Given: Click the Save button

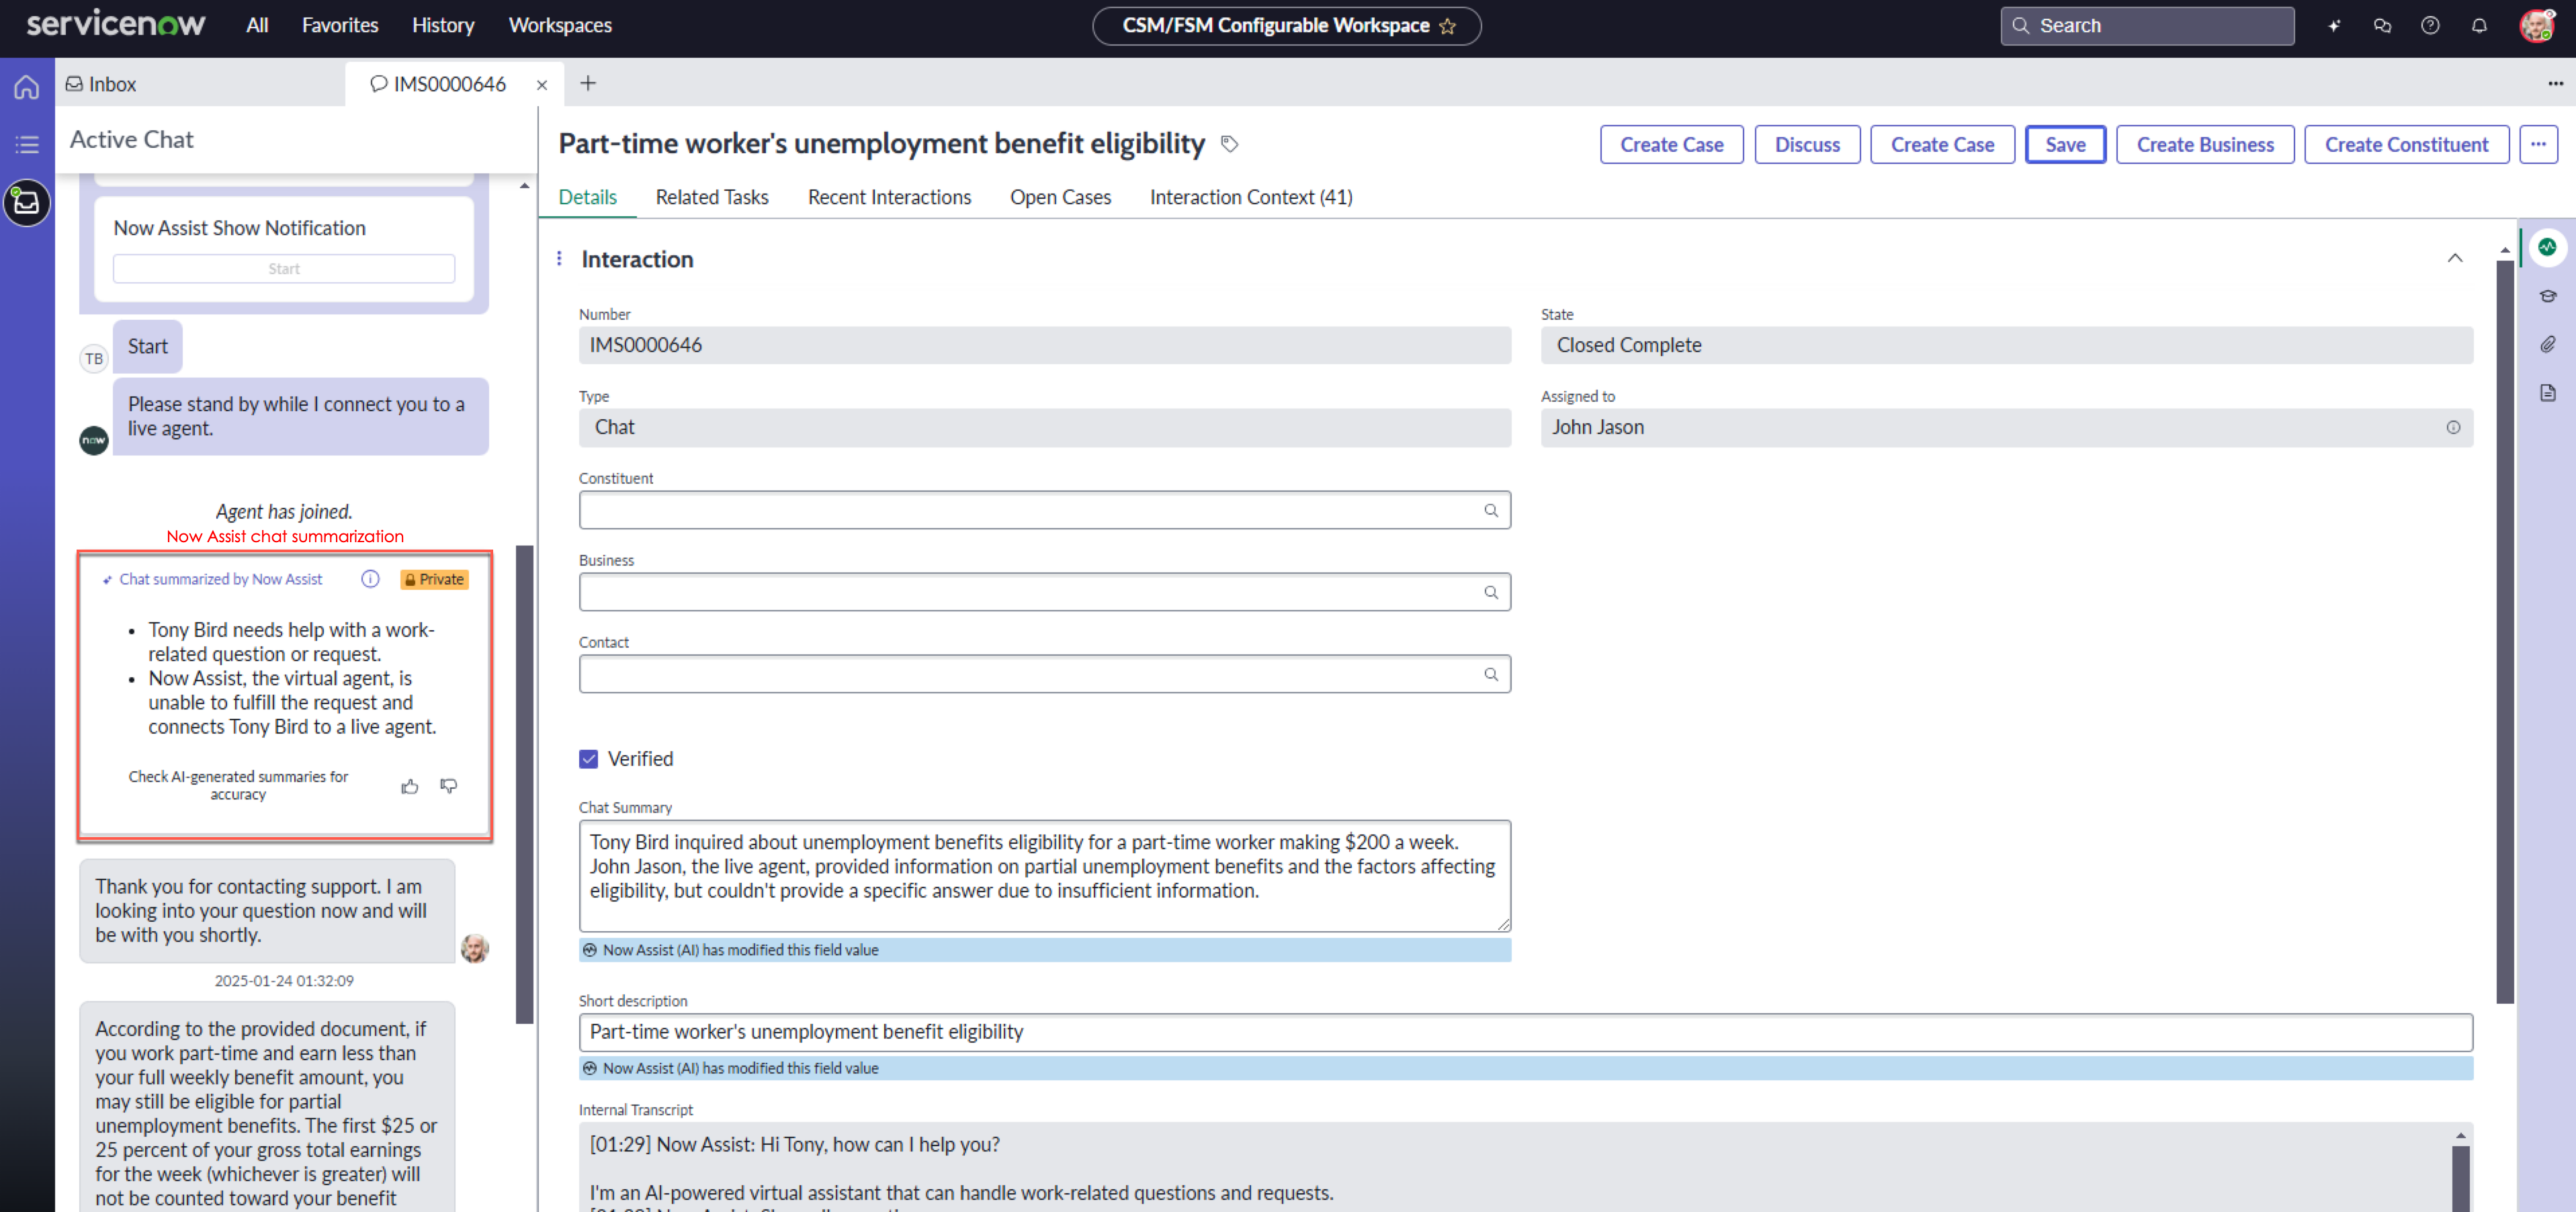Looking at the screenshot, I should [x=2064, y=145].
